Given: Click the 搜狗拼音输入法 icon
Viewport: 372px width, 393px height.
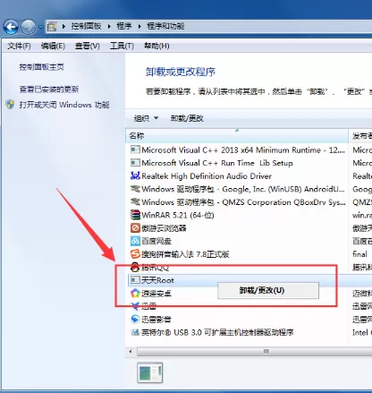Looking at the screenshot, I should coord(135,254).
